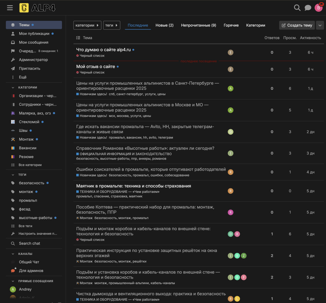Image resolution: width=326 pixels, height=303 pixels.
Task: Click the ALP4 site logo
Action: [x=37, y=8]
